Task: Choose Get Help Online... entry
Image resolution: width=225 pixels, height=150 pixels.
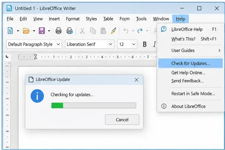Action: tap(190, 73)
